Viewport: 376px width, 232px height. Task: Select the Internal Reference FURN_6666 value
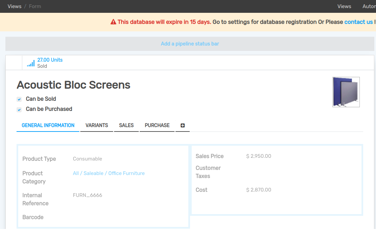tap(87, 195)
